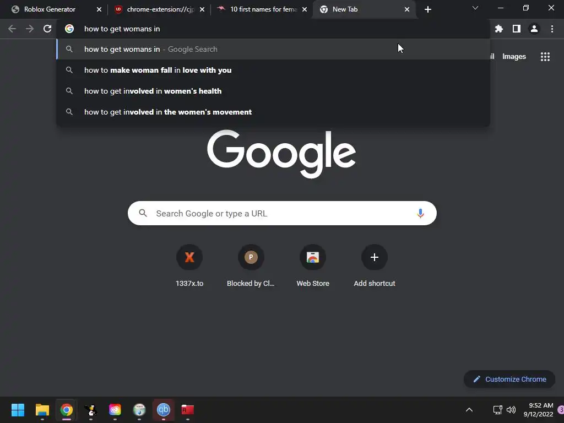Viewport: 564px width, 423px height.
Task: Click the Google logo
Action: [x=281, y=154]
